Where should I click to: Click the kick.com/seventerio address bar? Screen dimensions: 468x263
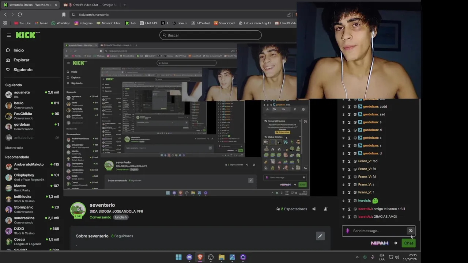(x=179, y=15)
